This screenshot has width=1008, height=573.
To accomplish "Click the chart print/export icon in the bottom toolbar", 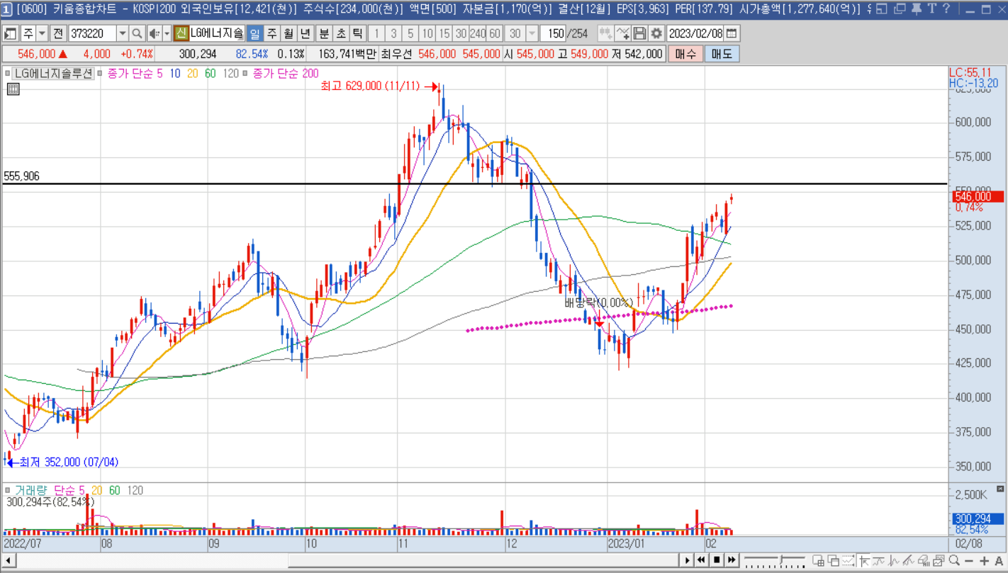I will point(925,560).
